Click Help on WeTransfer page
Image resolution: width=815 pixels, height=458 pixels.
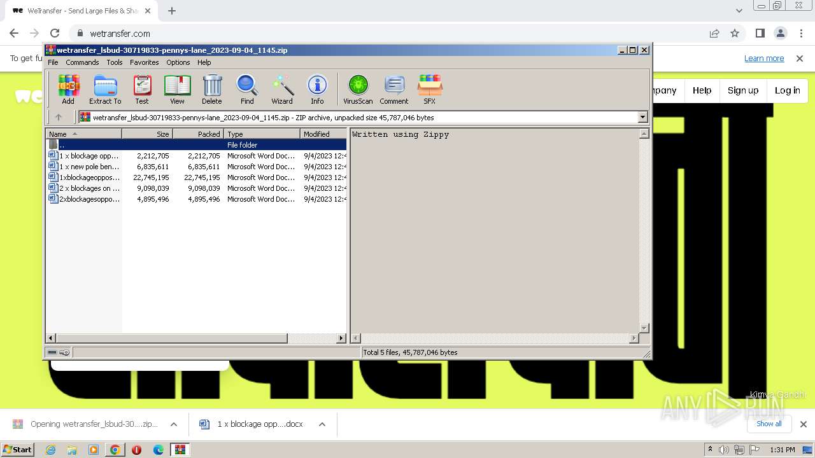[x=702, y=90]
